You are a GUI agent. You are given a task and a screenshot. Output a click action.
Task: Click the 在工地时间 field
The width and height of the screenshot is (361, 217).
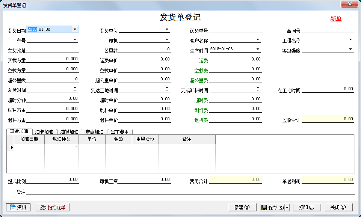[x=328, y=89]
